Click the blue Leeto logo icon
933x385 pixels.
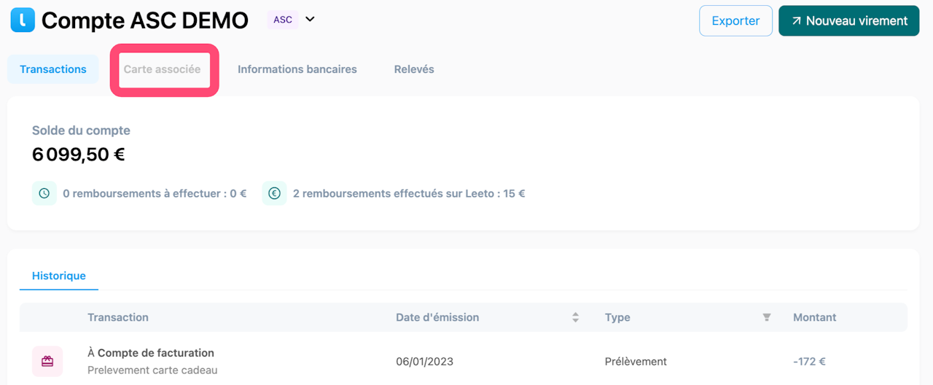point(23,20)
